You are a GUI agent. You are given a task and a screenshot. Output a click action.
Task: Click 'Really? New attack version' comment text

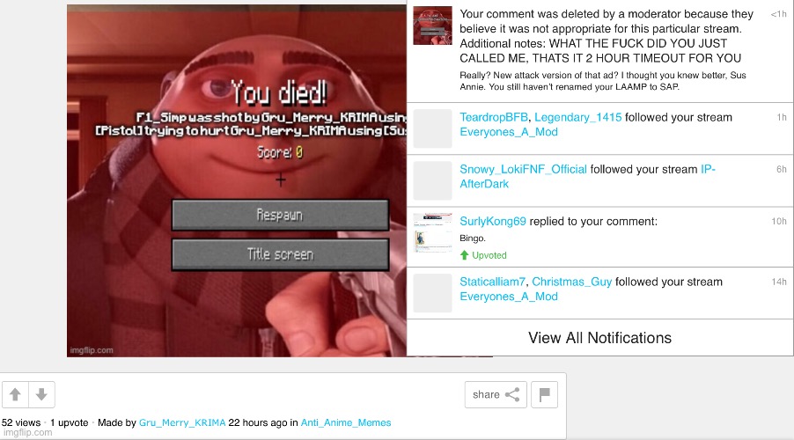(x=603, y=81)
